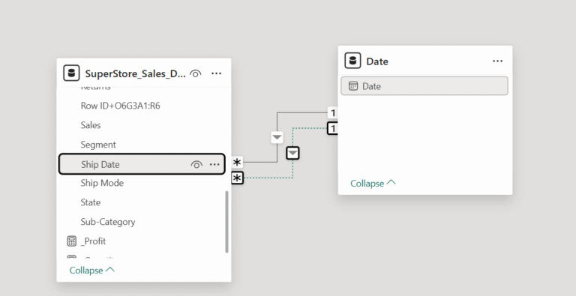This screenshot has width=576, height=296.
Task: Click the dotted relationship many-side asterisk
Action: point(237,178)
